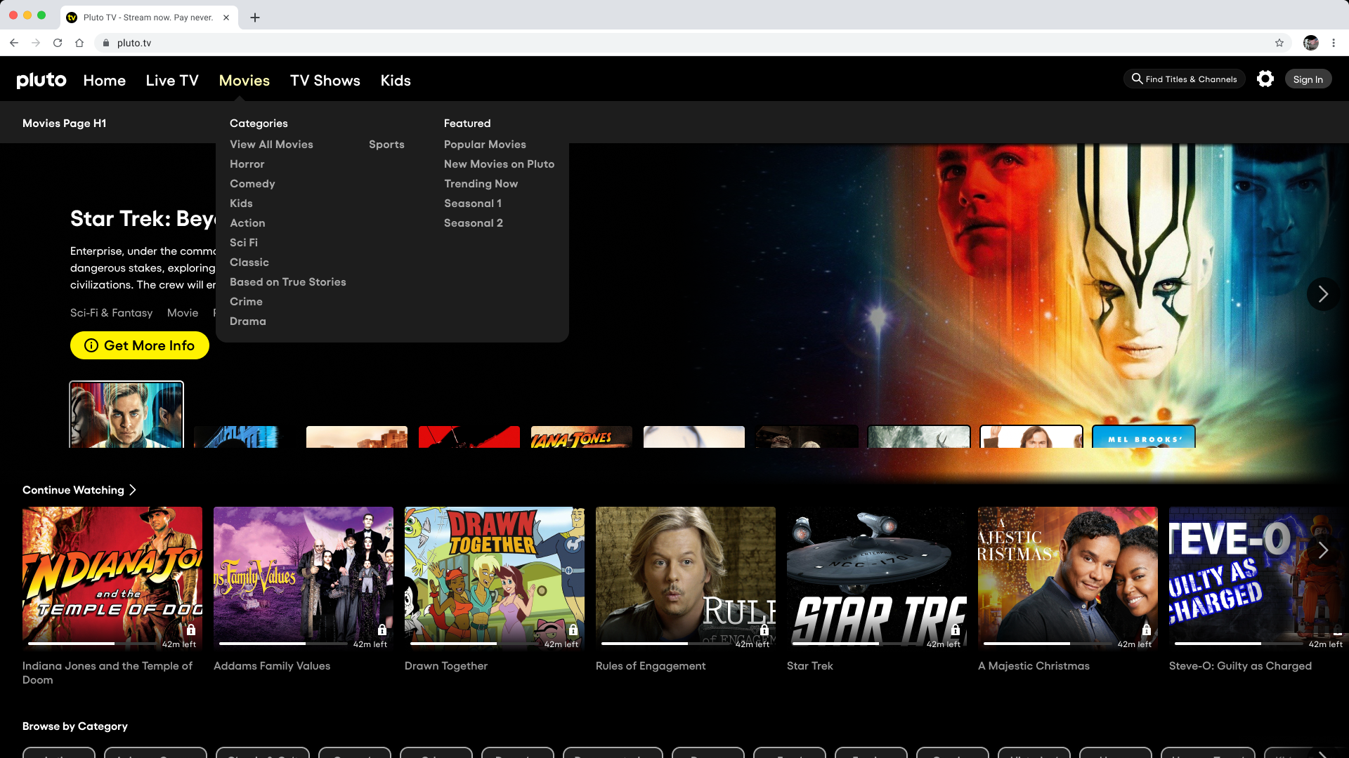Click progress bar on Indiana Jones card
The image size is (1349, 758).
point(93,643)
